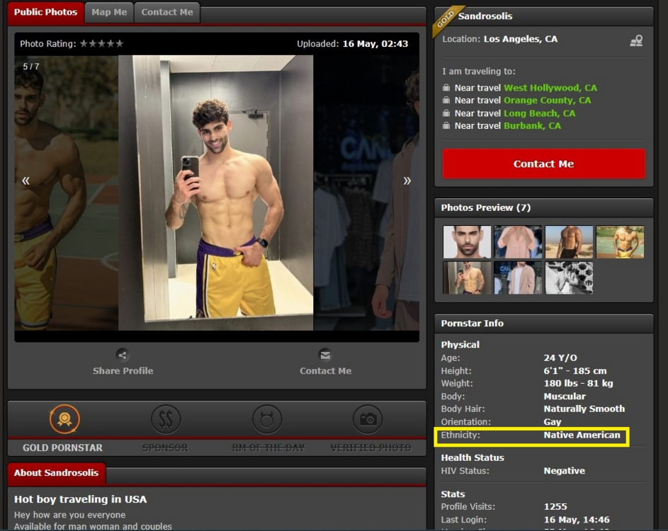The width and height of the screenshot is (668, 531).
Task: Click the RM of the Day badge icon
Action: tap(267, 420)
